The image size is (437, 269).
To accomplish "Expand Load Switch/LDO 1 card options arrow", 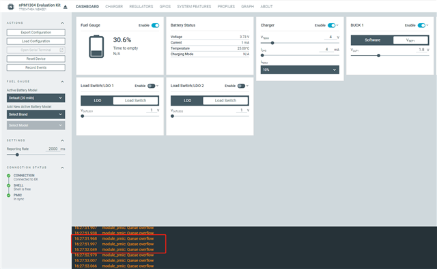I will pyautogui.click(x=158, y=86).
